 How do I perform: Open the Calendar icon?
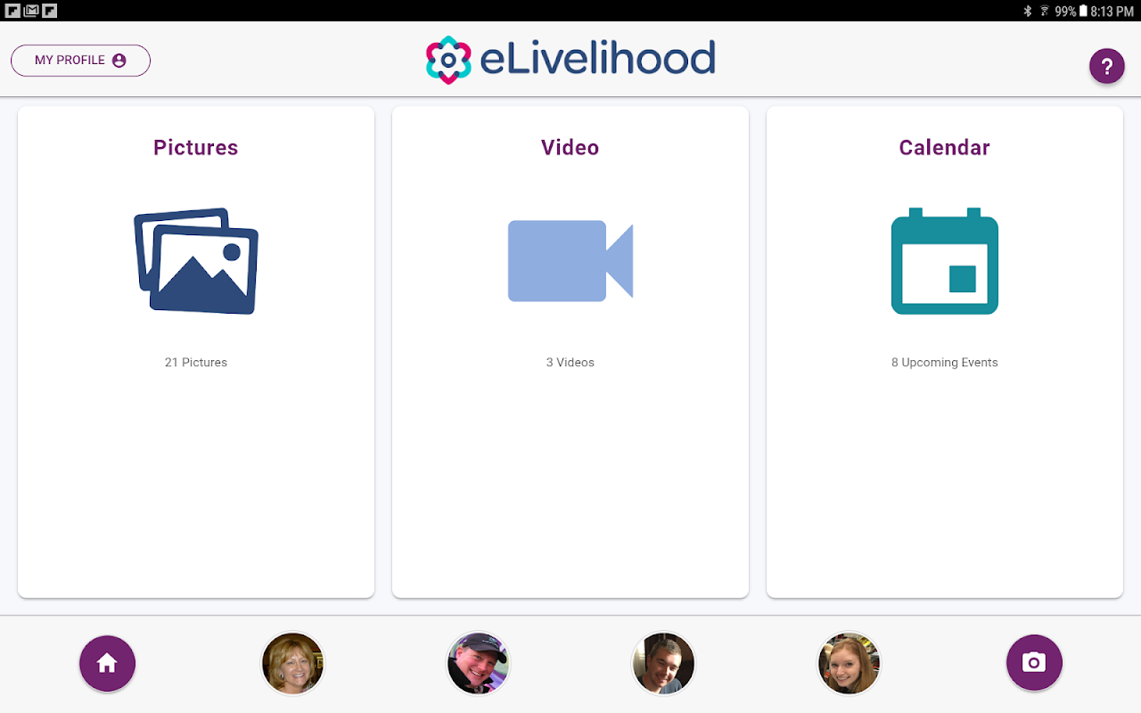(945, 261)
